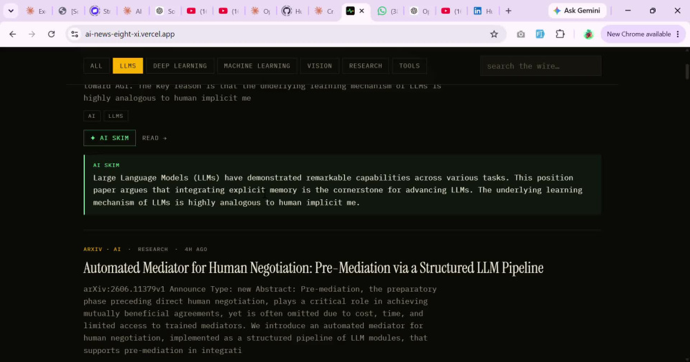
Task: Switch to YouTube tab beside LinkedIn tab
Action: coord(451,10)
